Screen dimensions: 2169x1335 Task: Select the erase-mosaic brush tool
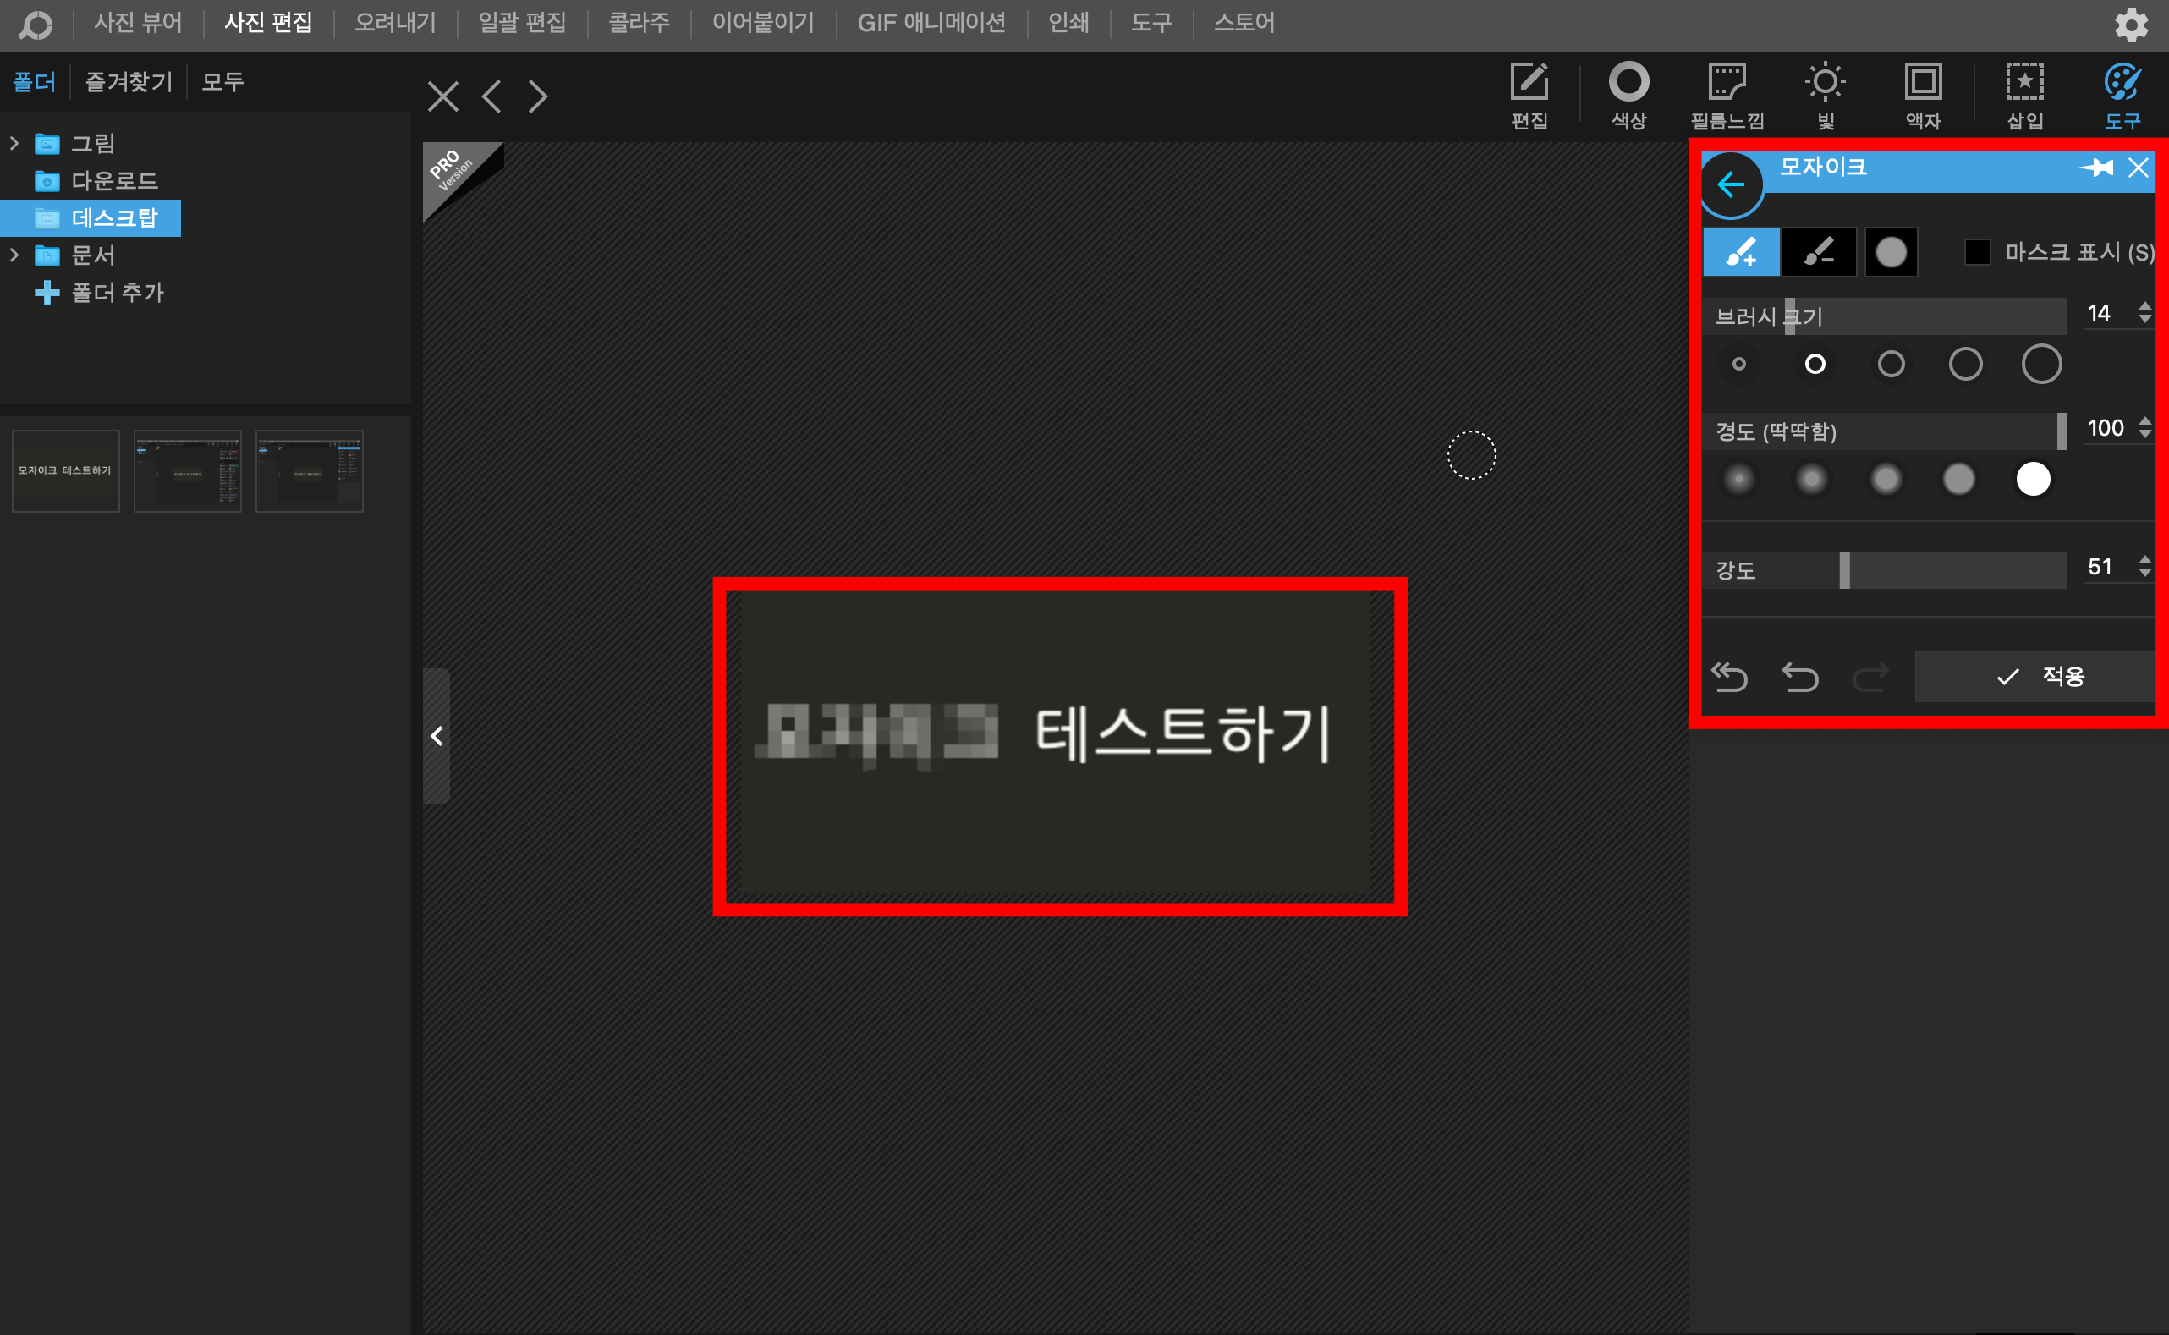[x=1818, y=252]
